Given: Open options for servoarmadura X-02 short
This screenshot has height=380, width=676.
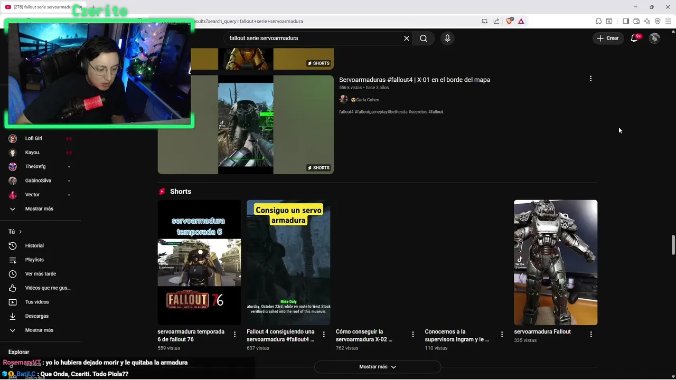Looking at the screenshot, I should [x=413, y=334].
